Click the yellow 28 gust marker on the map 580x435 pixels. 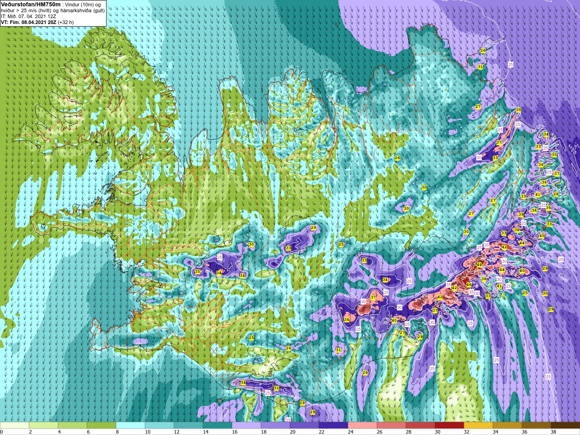click(x=556, y=194)
